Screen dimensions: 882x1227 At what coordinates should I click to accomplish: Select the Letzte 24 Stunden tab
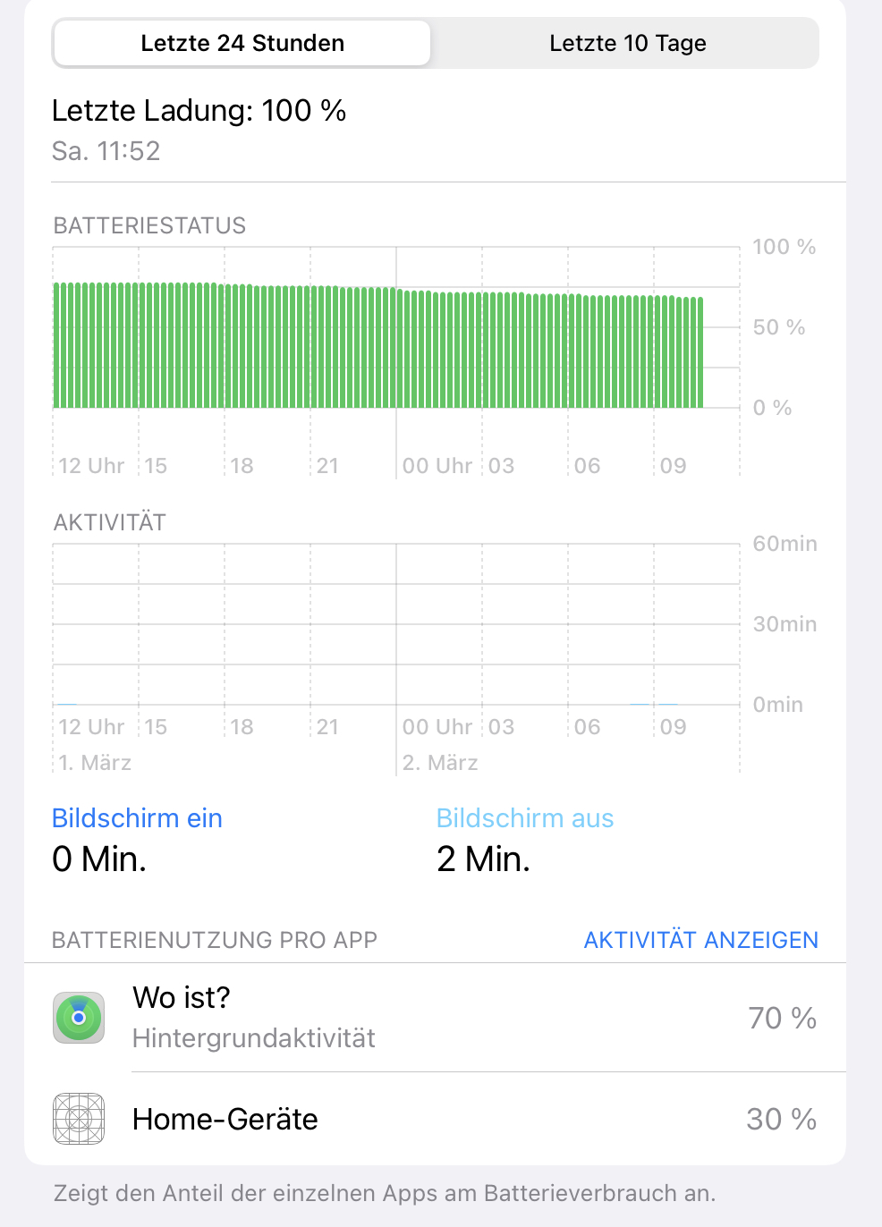(242, 43)
